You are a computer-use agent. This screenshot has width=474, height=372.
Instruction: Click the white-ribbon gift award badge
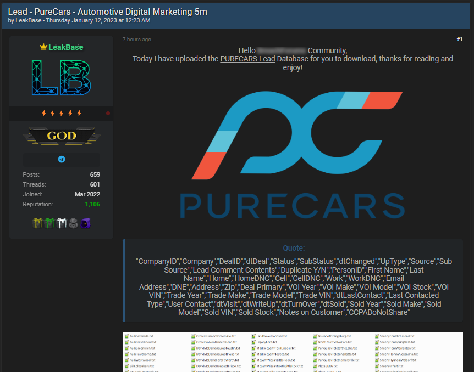coord(61,223)
